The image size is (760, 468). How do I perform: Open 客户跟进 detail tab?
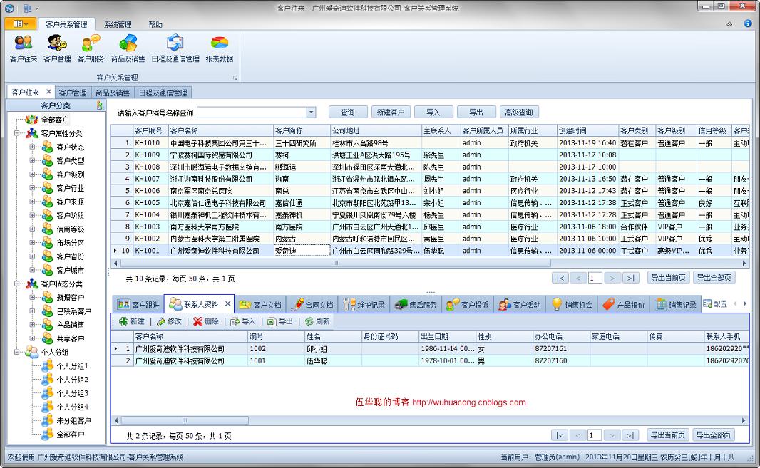138,305
